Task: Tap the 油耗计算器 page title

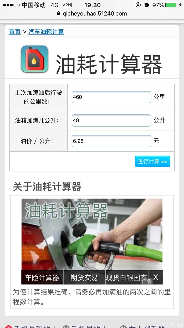Action: (109, 65)
